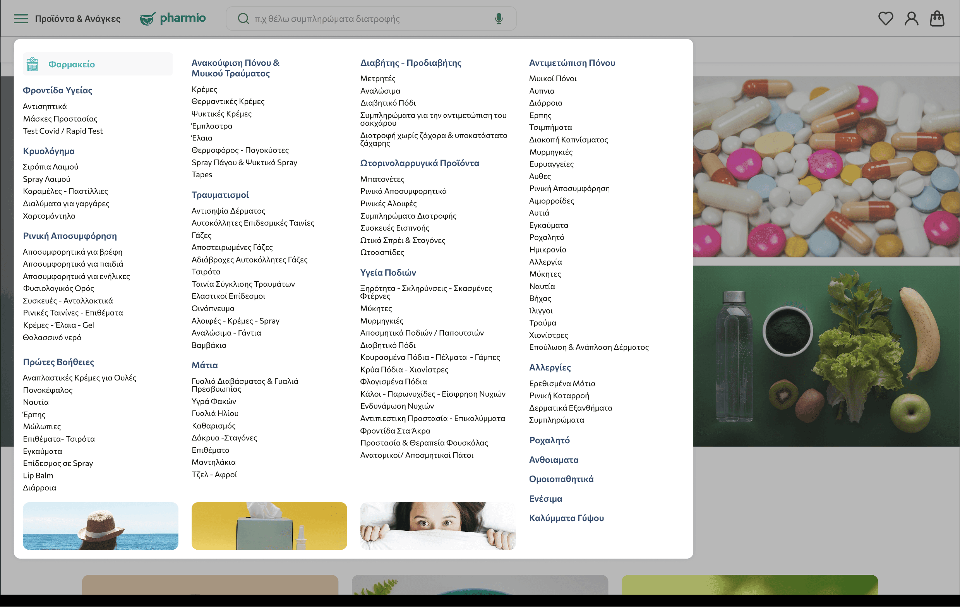The image size is (960, 607).
Task: Go to Αντισηψία Δέρματος link
Action: click(228, 211)
